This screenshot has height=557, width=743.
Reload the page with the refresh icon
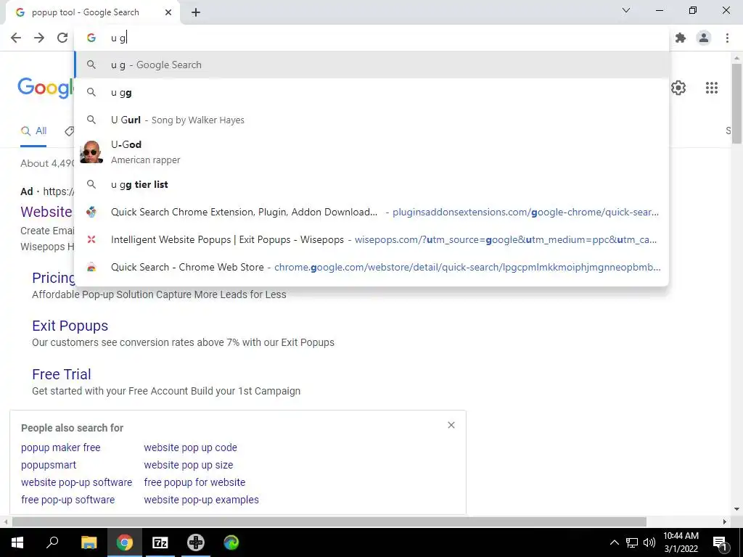click(x=62, y=38)
